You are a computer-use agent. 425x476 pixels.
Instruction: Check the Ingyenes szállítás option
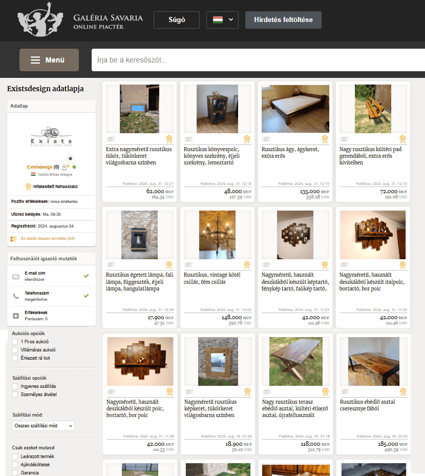tap(15, 386)
